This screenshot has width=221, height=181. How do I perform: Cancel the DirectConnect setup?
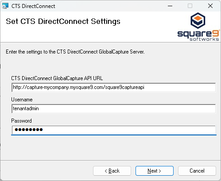pyautogui.click(x=197, y=171)
